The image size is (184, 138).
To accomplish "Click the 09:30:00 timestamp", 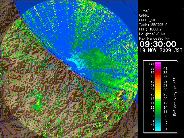I will (158, 44).
